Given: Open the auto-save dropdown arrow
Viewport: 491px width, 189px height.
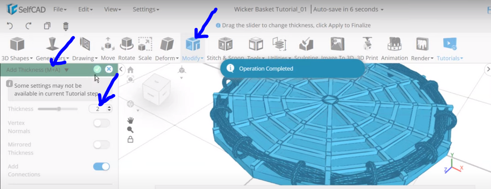Looking at the screenshot, I should (x=382, y=10).
